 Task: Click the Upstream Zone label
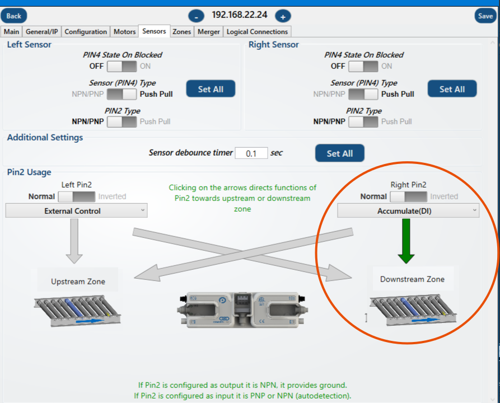tap(78, 282)
